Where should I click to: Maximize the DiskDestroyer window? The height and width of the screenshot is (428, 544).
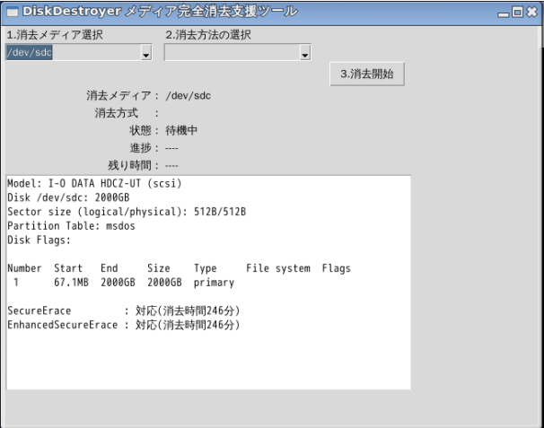tap(517, 13)
